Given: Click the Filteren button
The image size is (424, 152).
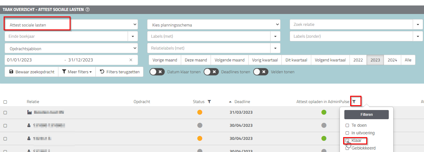Looking at the screenshot, I should [366, 115].
